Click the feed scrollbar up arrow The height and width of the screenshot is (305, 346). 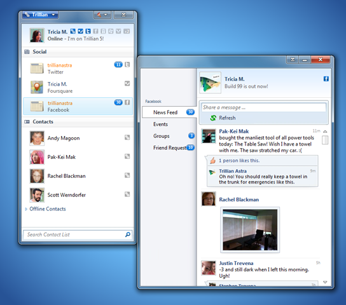pyautogui.click(x=325, y=132)
